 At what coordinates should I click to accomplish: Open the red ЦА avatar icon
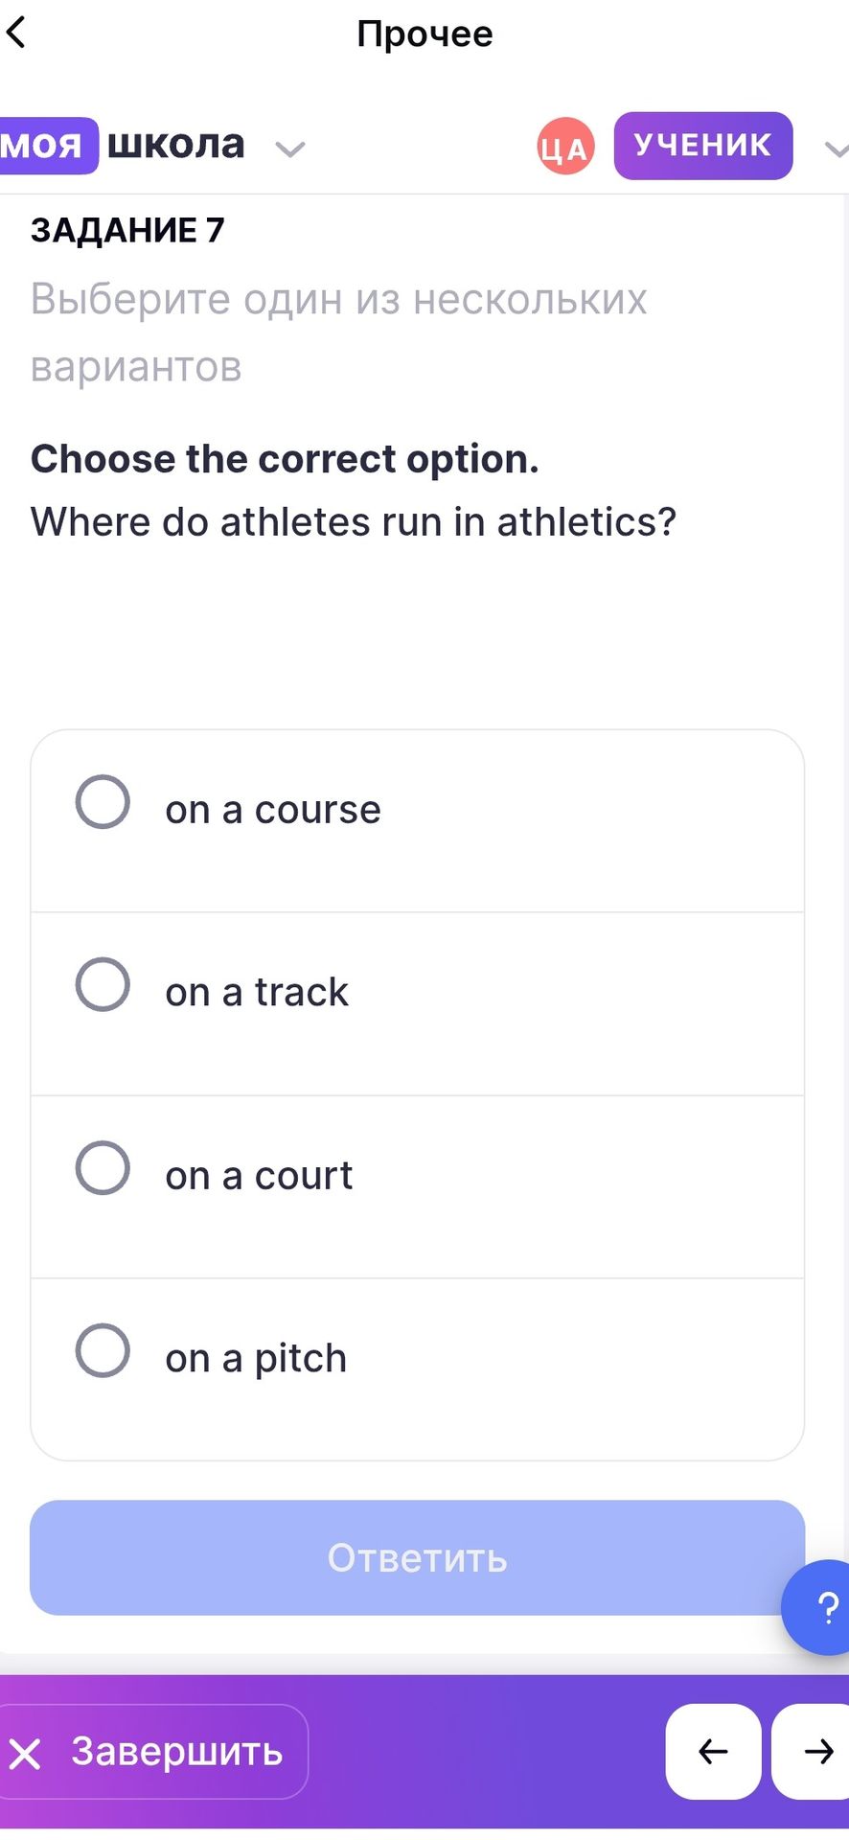pos(565,147)
